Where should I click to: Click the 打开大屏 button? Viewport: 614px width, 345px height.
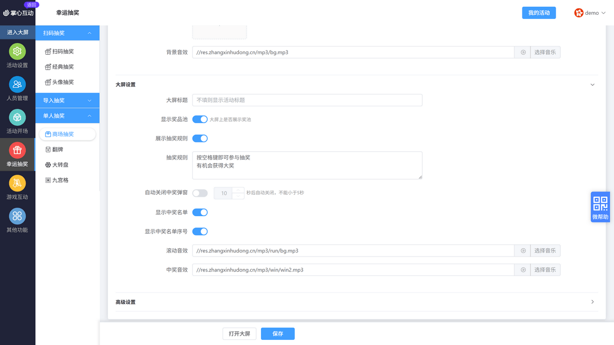239,334
